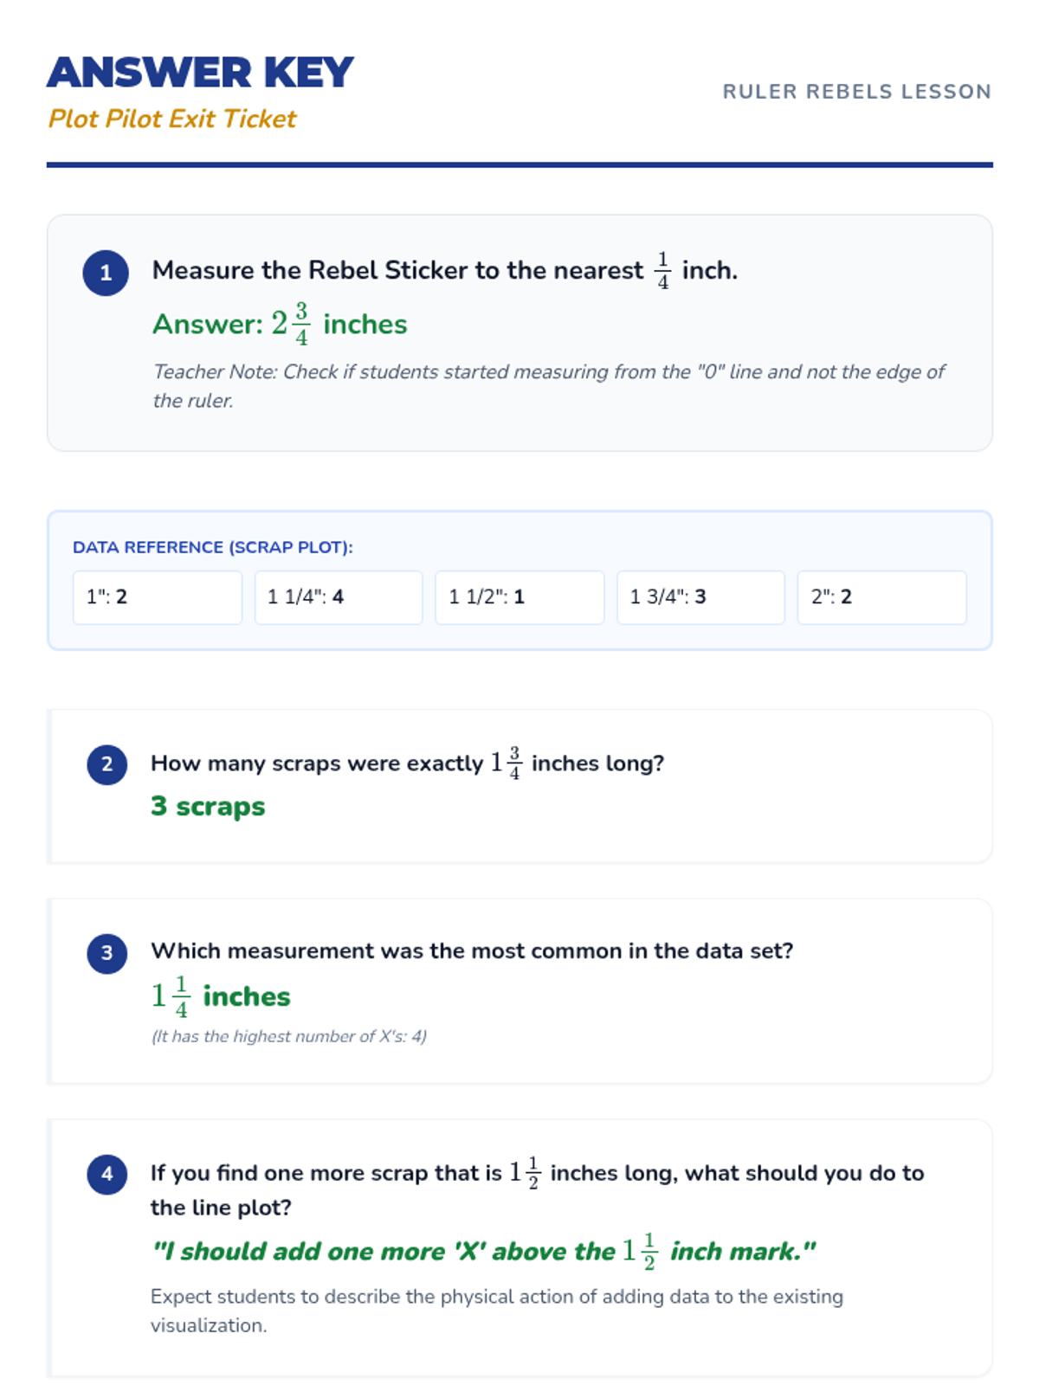Select the 1 1/4": 4 data box

click(339, 597)
